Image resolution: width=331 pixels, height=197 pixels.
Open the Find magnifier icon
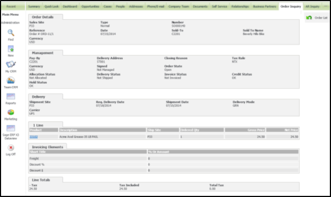(x=11, y=33)
